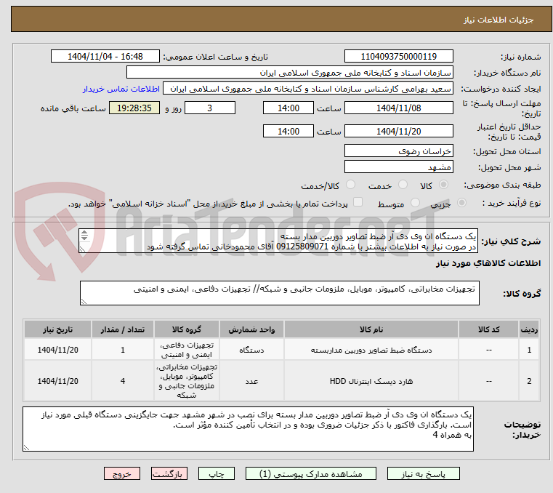
Task: Click the تجهیزات دفاعی، ایمنی و امنیتی group cell
Action: pyautogui.click(x=187, y=350)
